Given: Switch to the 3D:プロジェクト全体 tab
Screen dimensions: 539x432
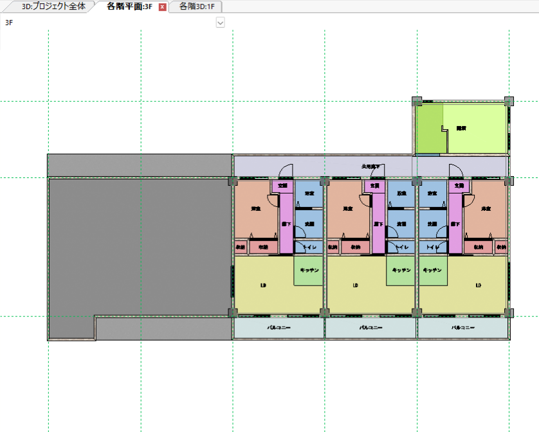Looking at the screenshot, I should coord(53,6).
